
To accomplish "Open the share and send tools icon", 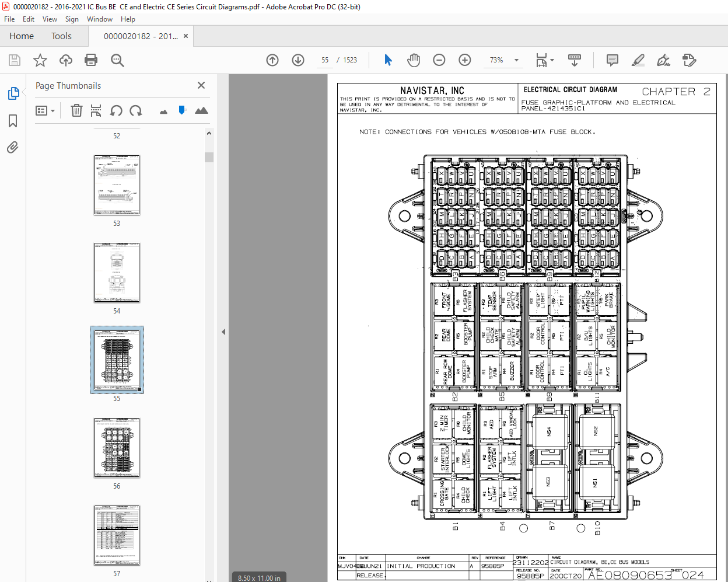I will point(689,60).
